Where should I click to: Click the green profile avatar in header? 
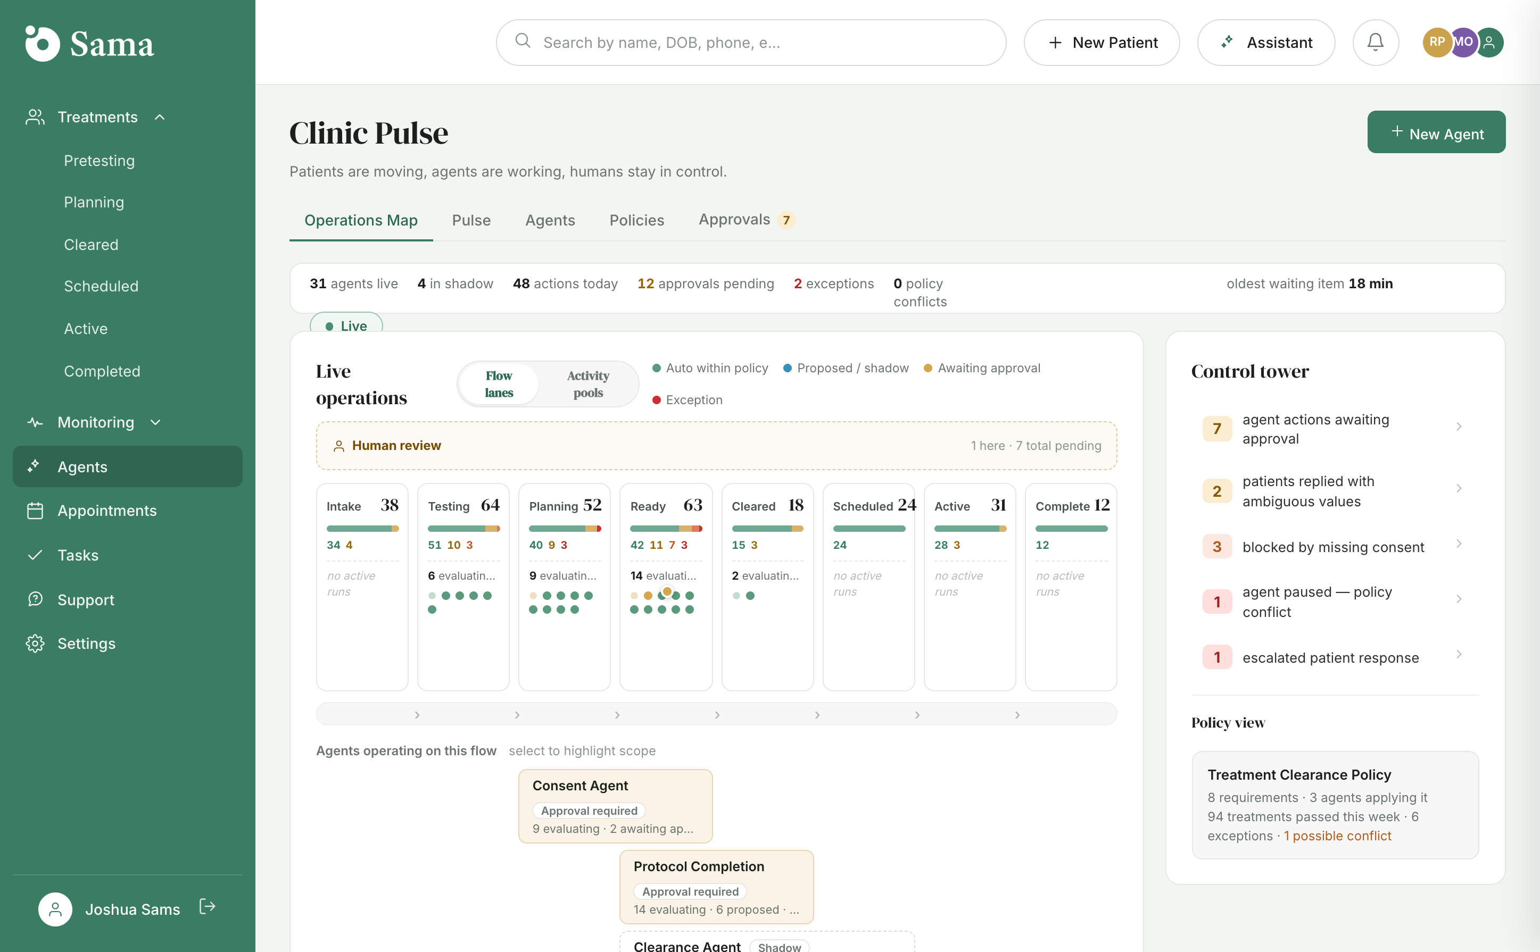[1489, 42]
